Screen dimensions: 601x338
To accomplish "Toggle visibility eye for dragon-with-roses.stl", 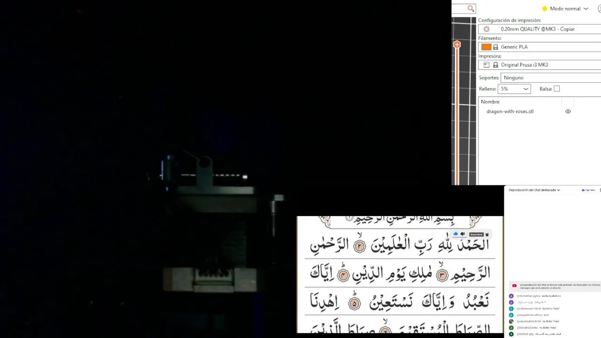I will tap(568, 112).
